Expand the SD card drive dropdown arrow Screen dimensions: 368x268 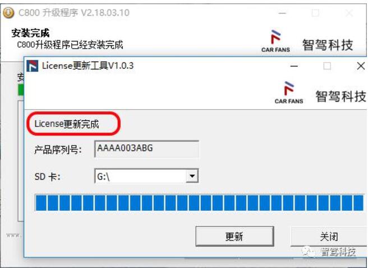192,176
